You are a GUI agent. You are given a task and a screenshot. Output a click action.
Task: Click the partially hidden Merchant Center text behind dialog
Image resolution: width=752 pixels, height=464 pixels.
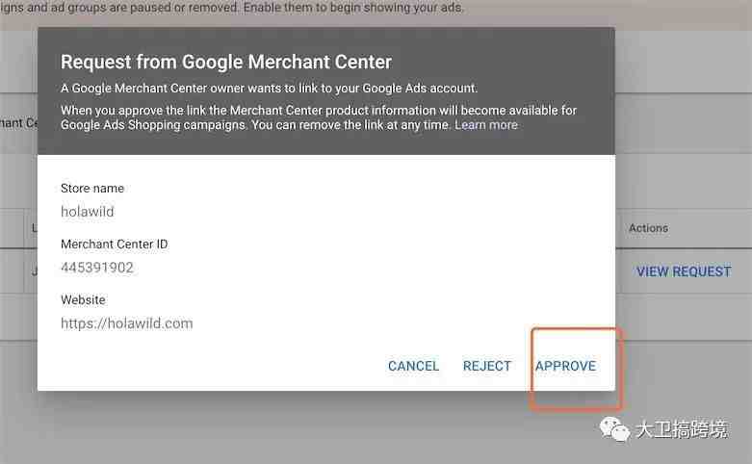pyautogui.click(x=18, y=123)
